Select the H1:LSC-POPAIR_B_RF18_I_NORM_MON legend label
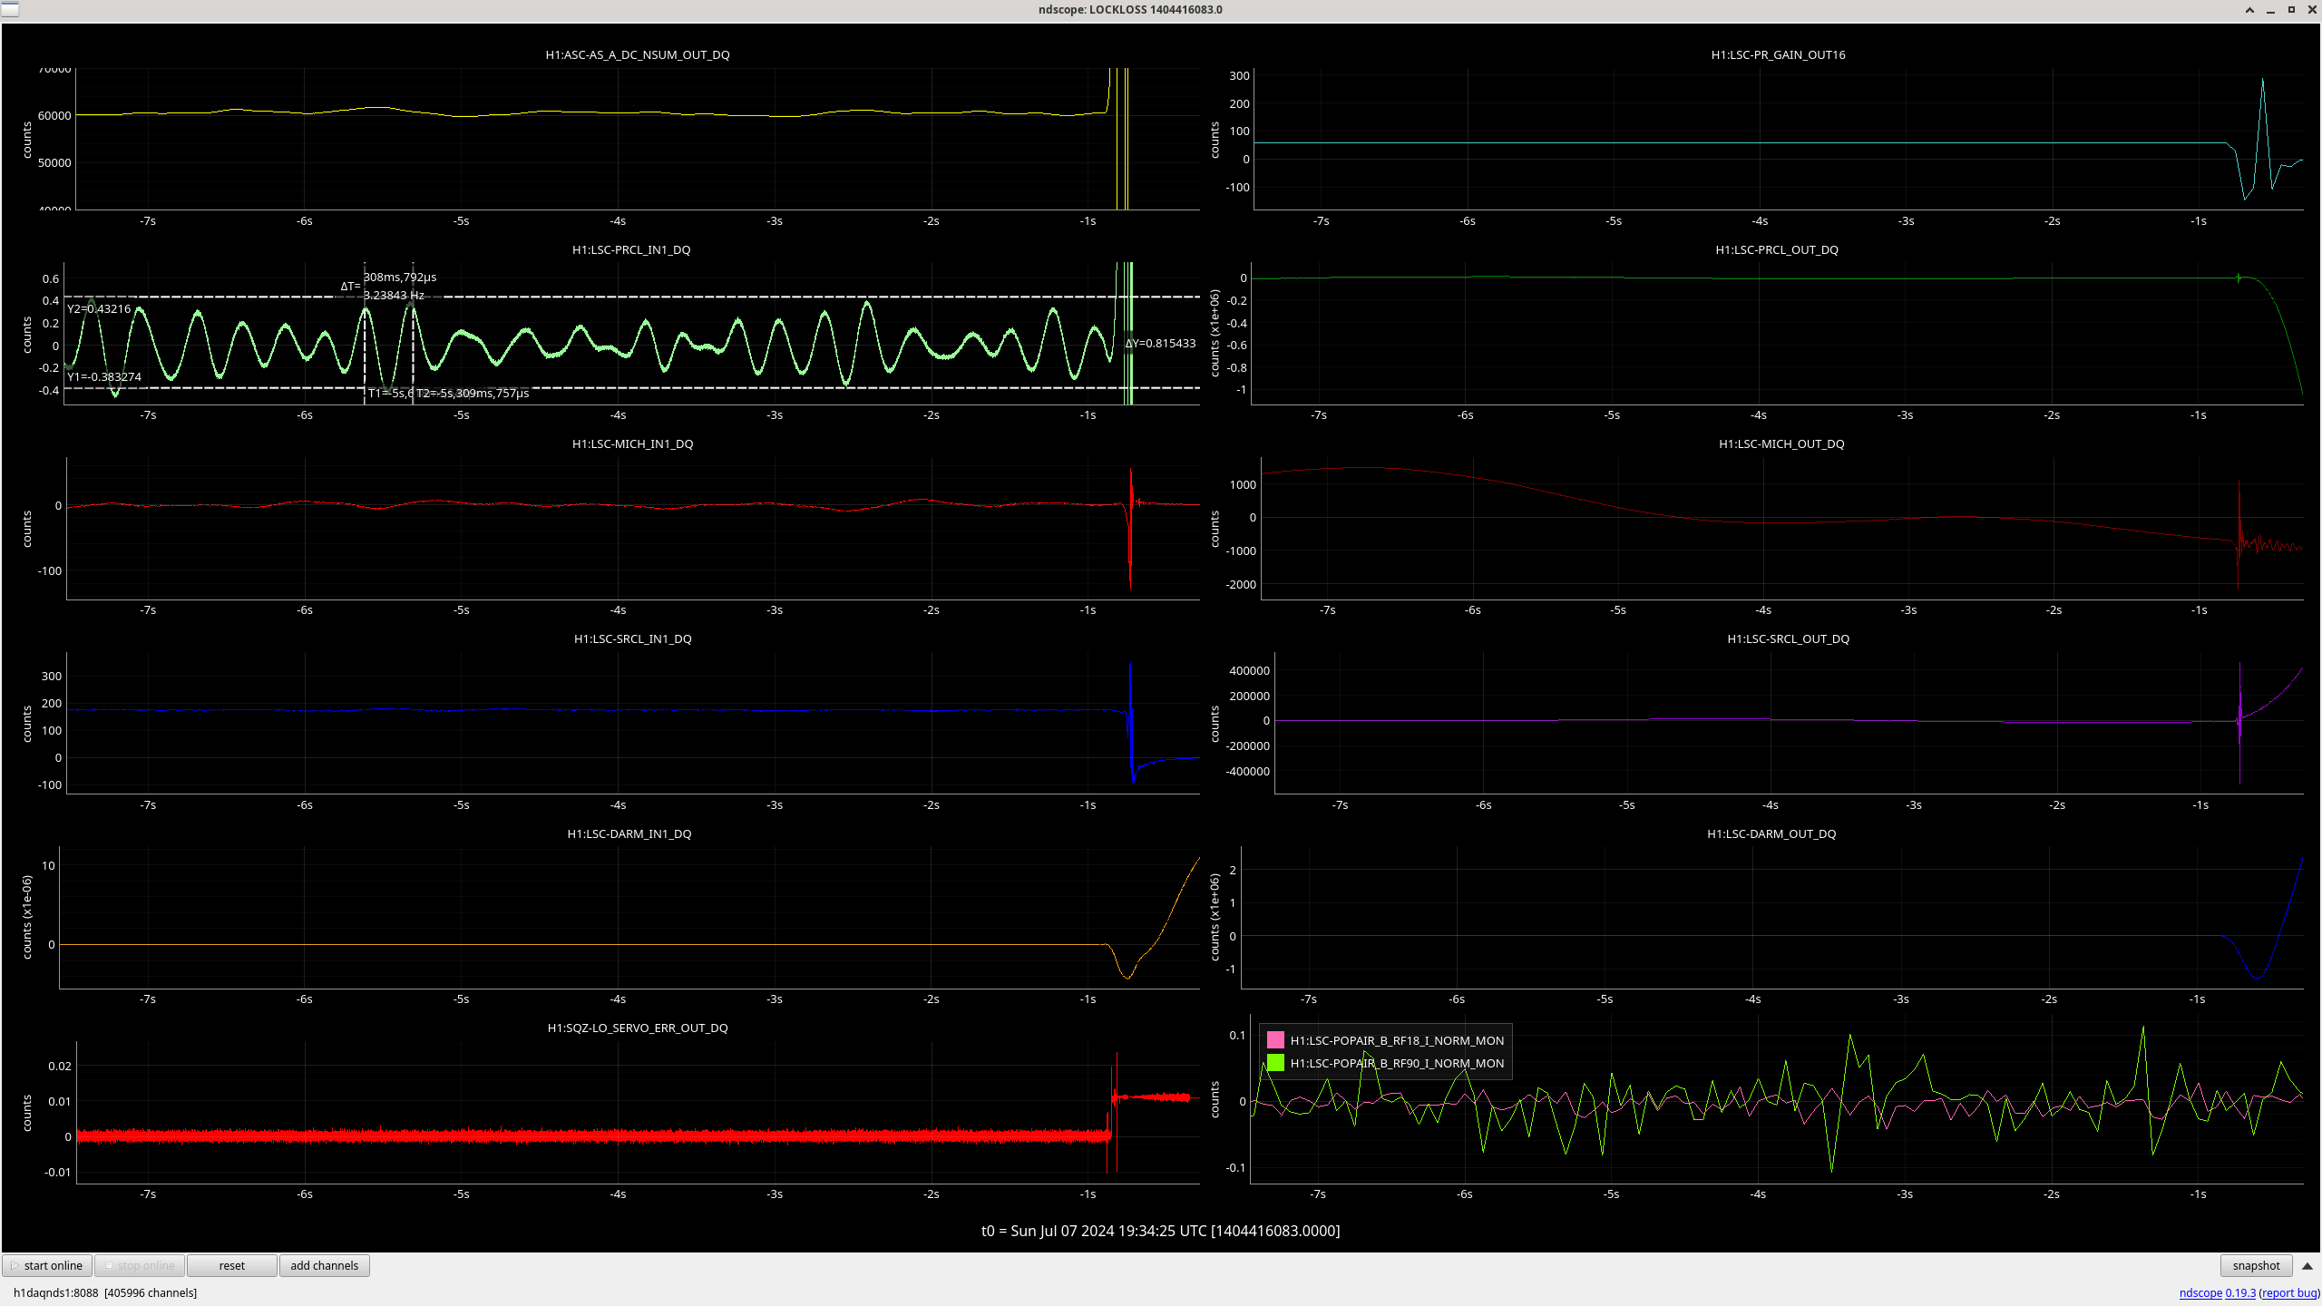2322x1306 pixels. [x=1397, y=1040]
